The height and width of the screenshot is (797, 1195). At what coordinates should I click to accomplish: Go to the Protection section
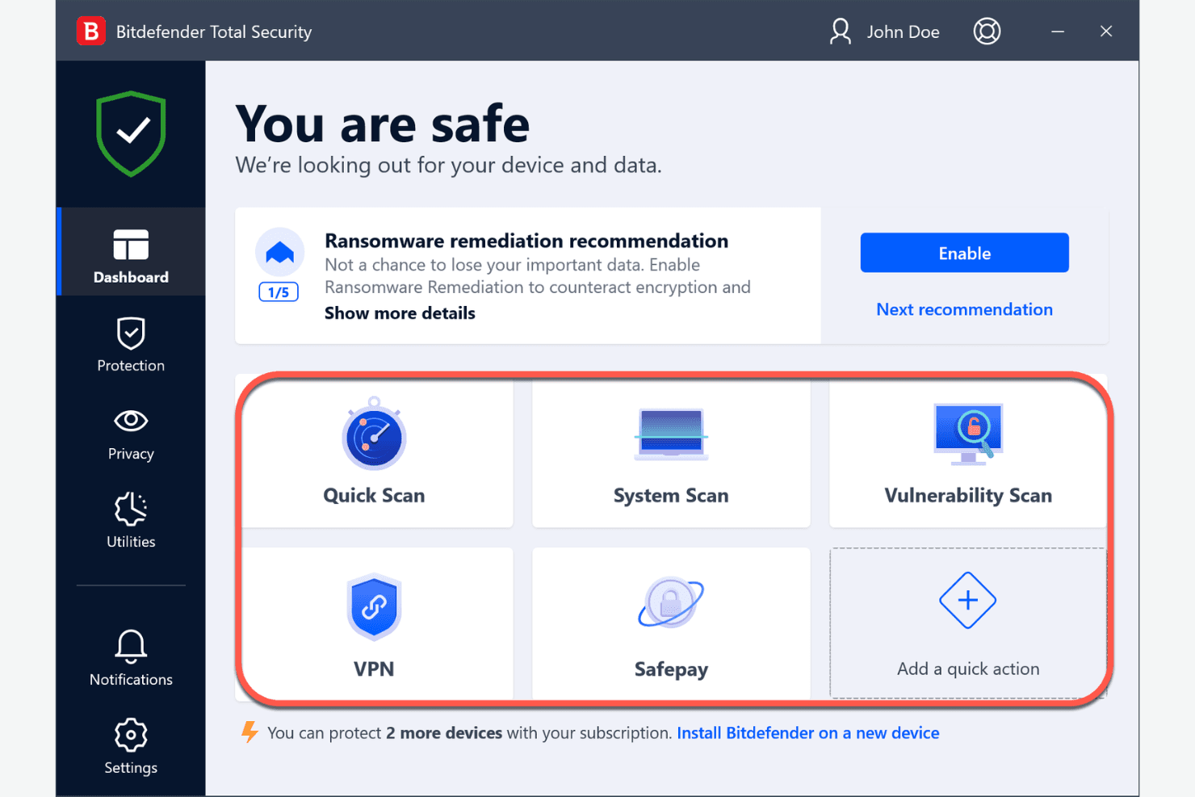131,345
